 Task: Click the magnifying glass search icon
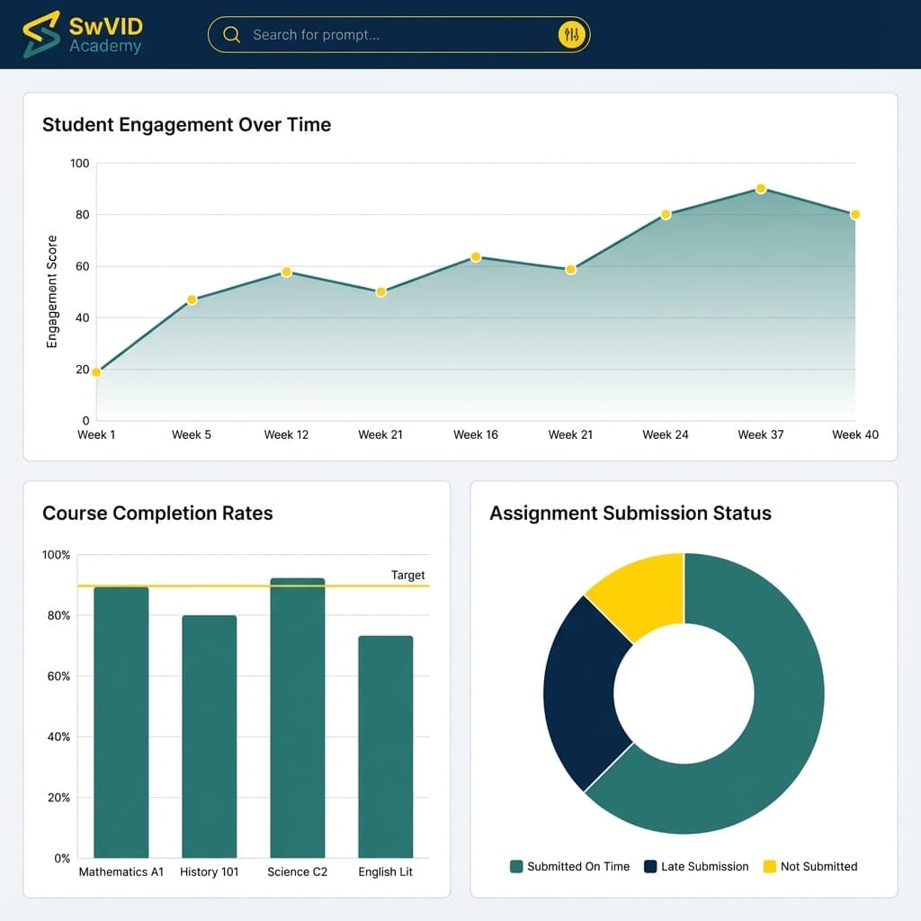click(232, 34)
